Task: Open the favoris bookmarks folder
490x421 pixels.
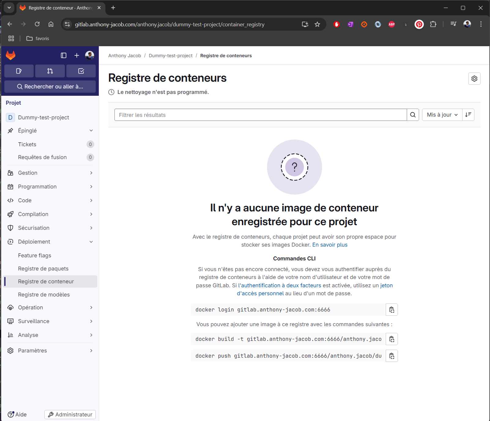Action: click(x=38, y=39)
